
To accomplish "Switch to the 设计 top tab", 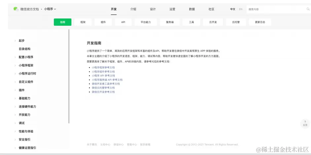I will 153,9.
